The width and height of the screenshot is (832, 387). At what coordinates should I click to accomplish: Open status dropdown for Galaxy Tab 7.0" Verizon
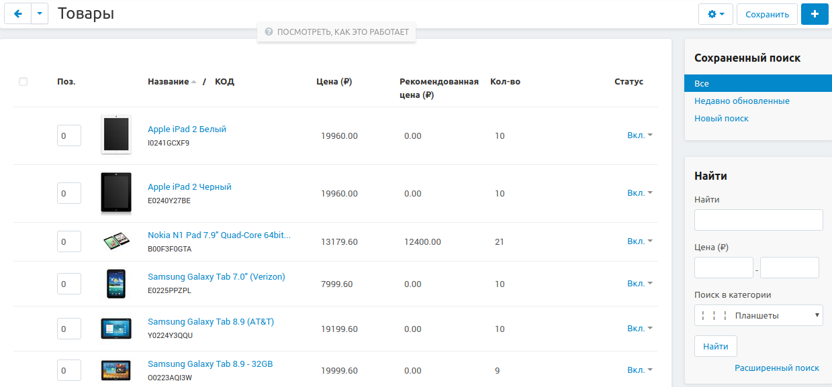(x=640, y=283)
